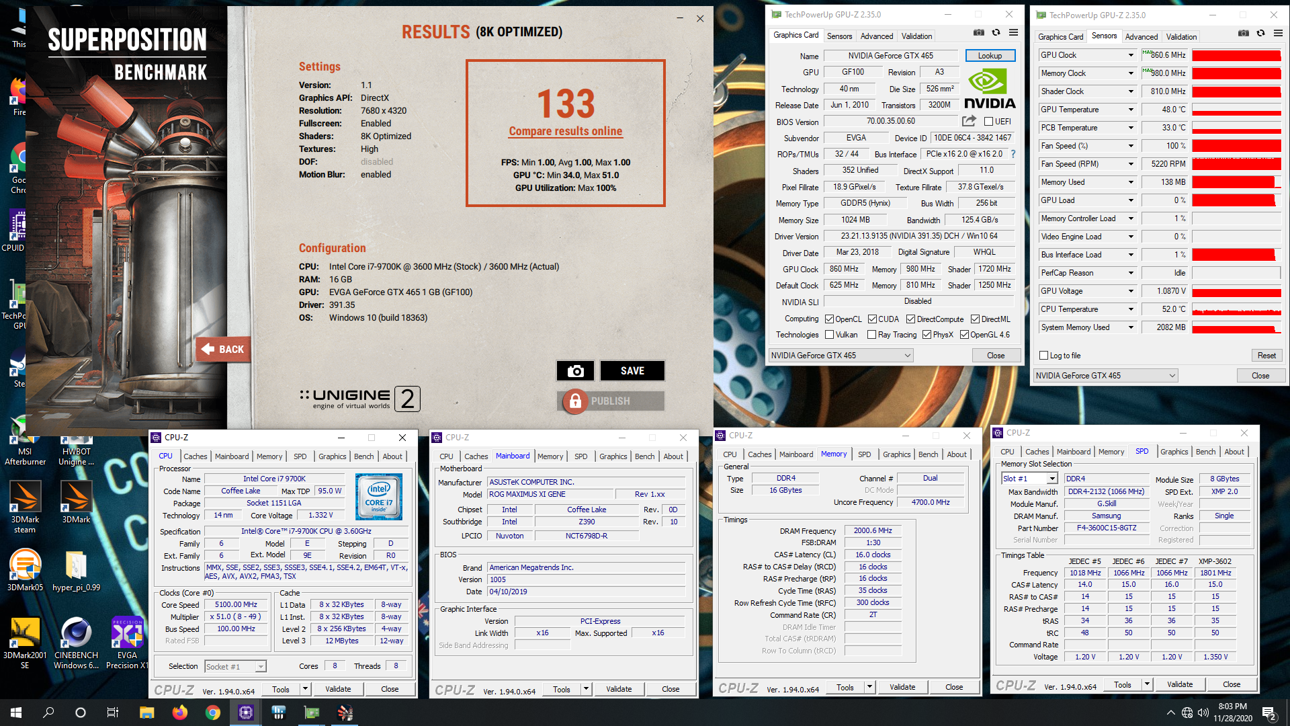Open the 3DMark05 desktop shortcut
Viewport: 1290px width, 726px height.
click(25, 570)
